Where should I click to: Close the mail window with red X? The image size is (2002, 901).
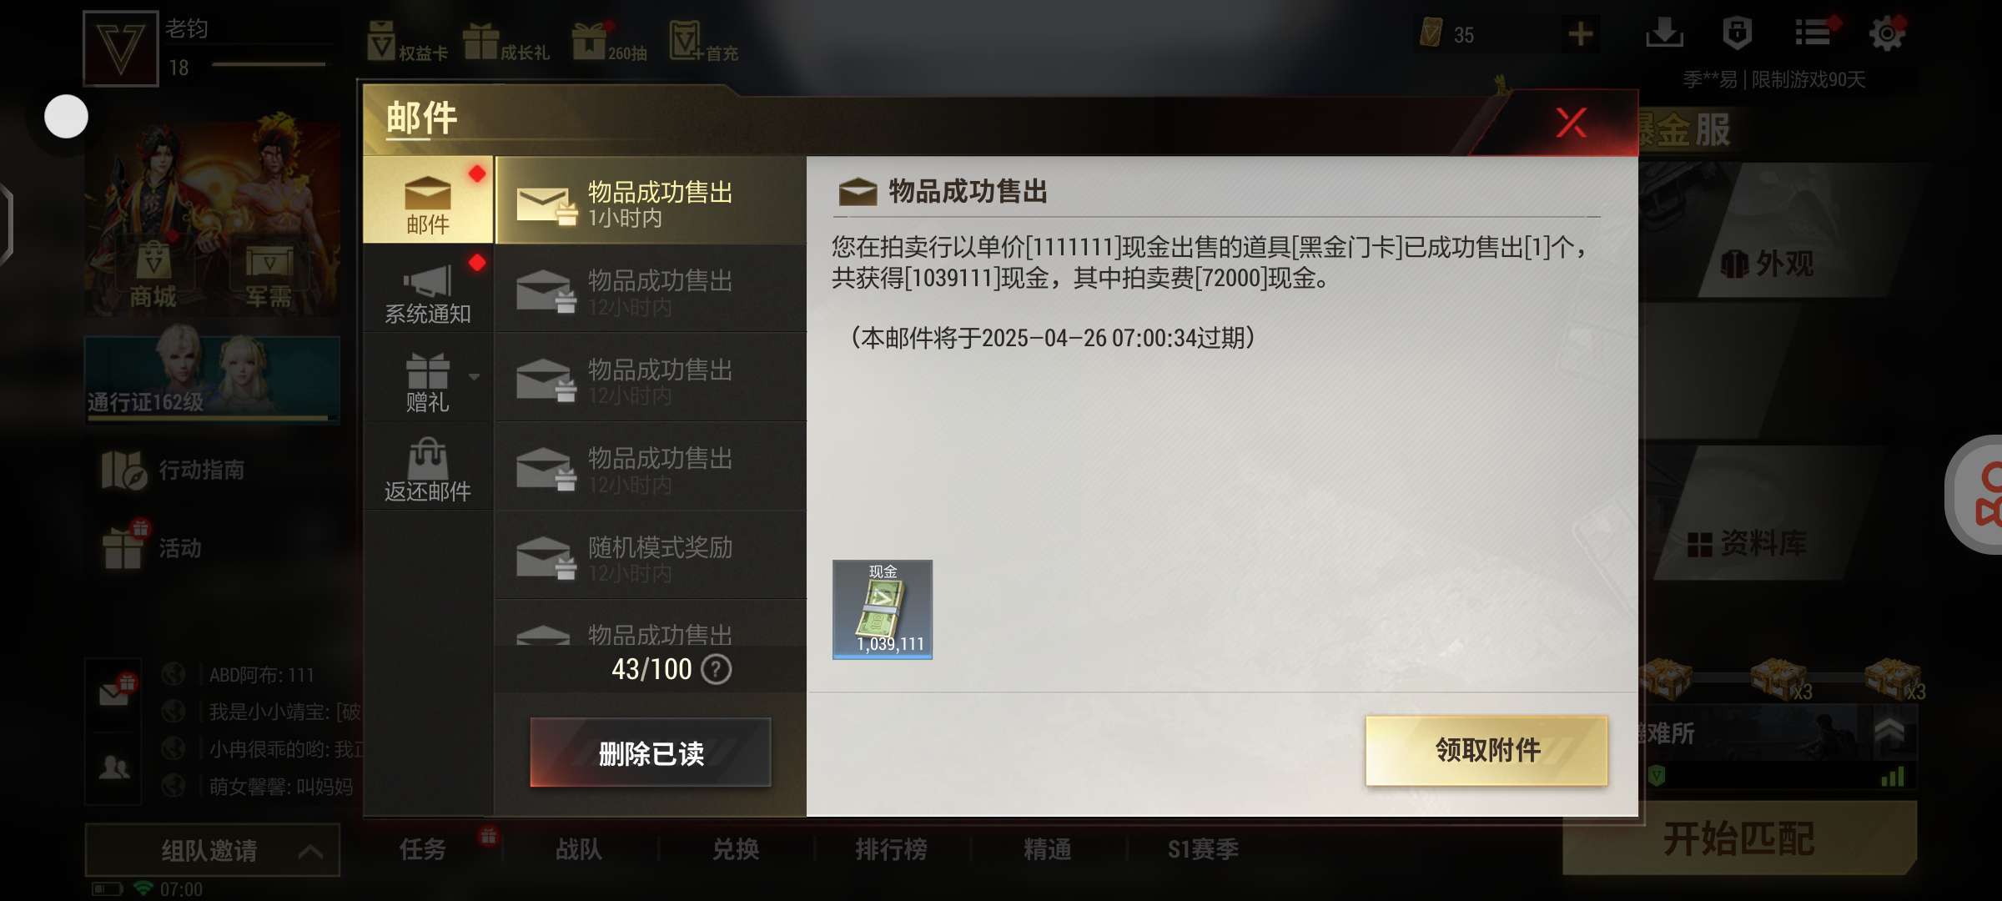1572,123
